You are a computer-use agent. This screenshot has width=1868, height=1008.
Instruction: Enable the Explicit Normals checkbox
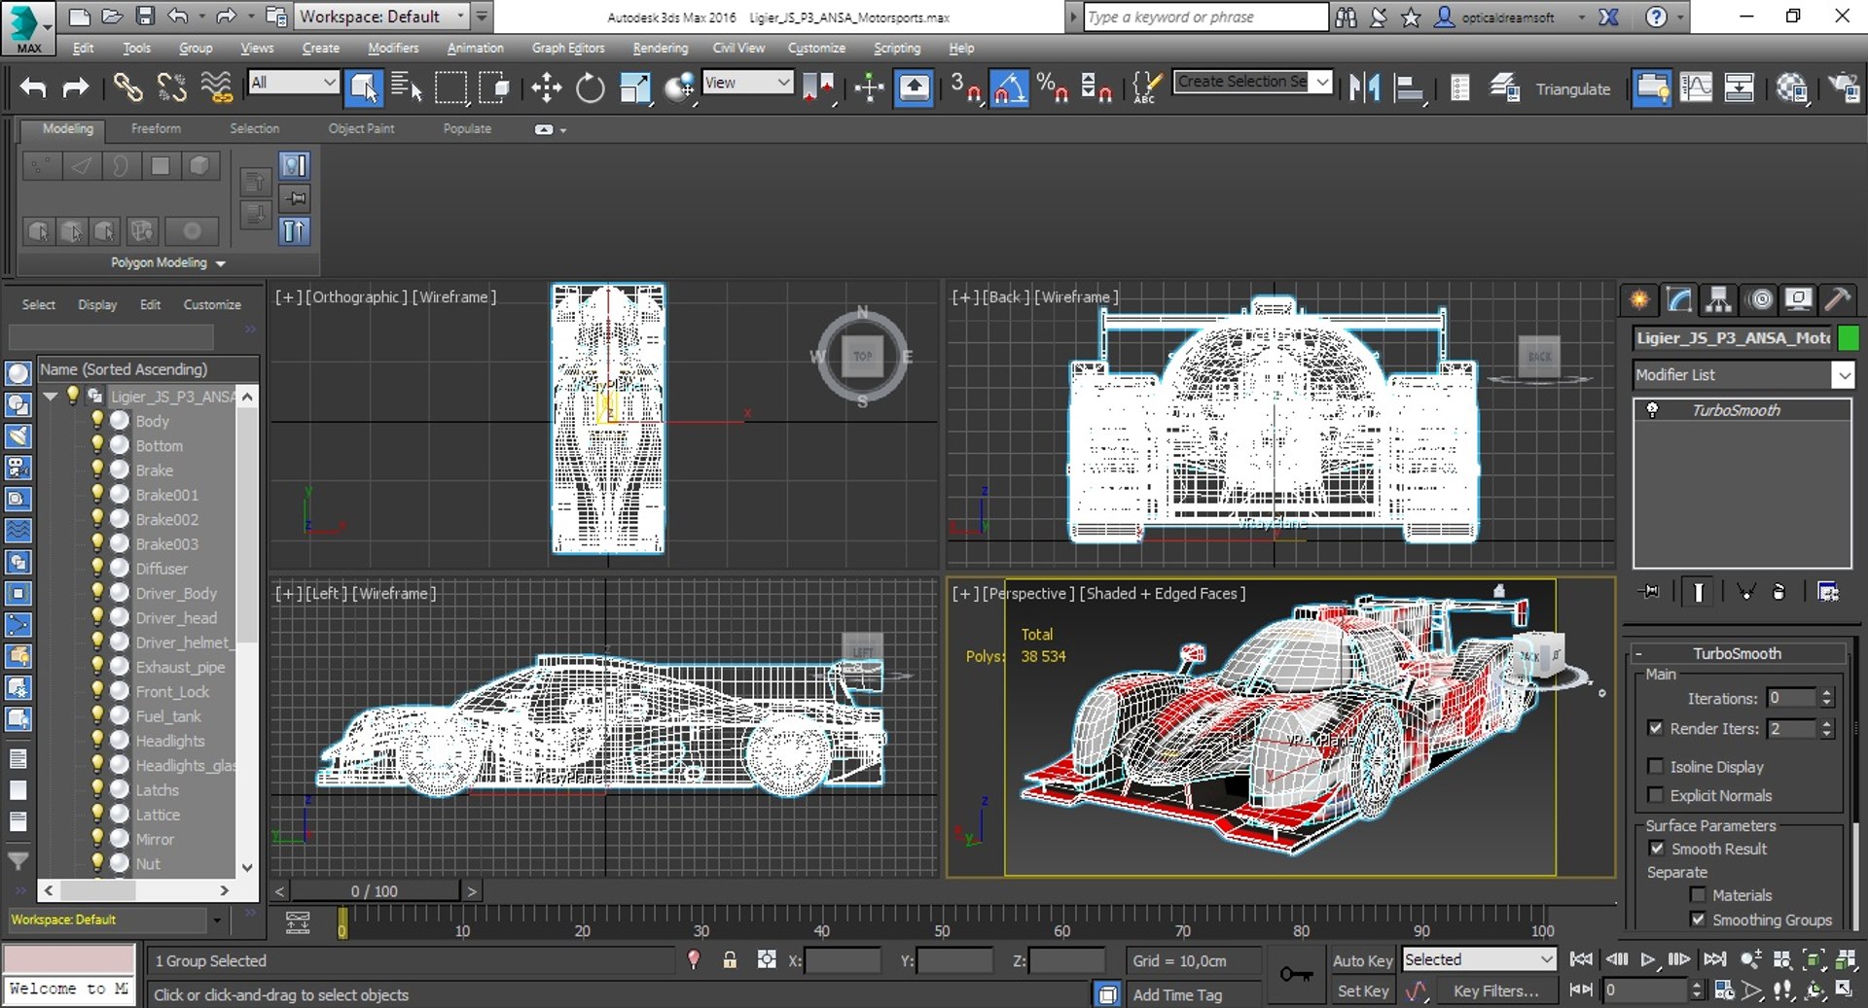1655,795
